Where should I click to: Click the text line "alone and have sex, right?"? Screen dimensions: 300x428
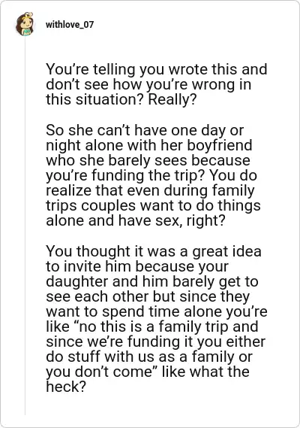click(x=136, y=220)
